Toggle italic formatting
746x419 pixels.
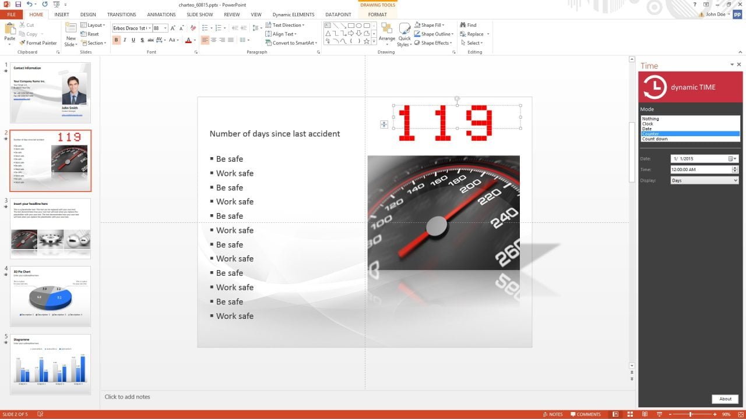pyautogui.click(x=124, y=40)
